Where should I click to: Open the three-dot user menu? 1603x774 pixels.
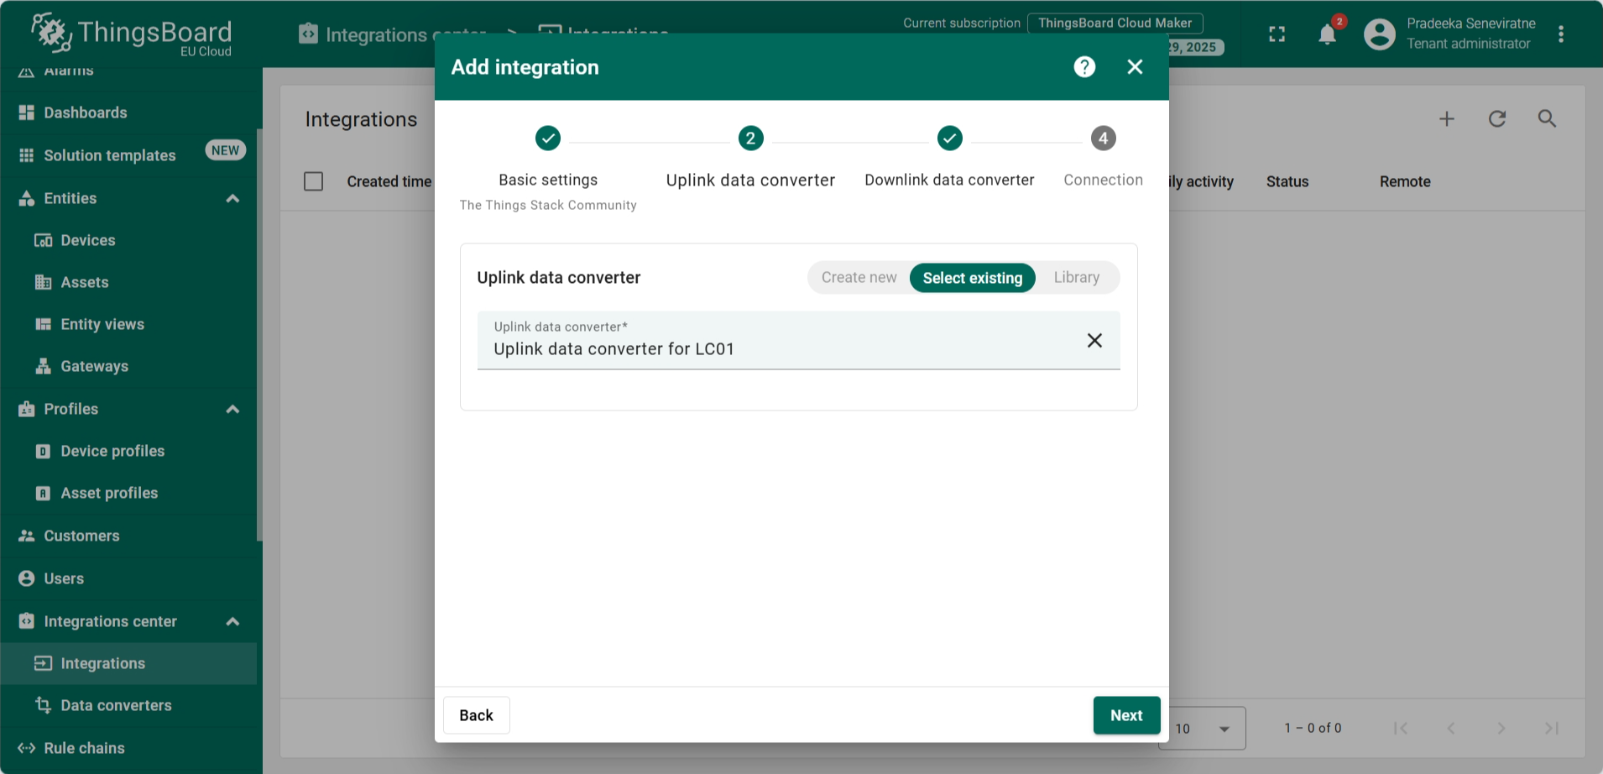coord(1561,34)
